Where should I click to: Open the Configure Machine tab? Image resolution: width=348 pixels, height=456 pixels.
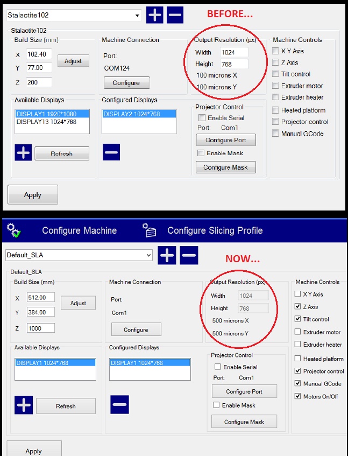point(79,230)
